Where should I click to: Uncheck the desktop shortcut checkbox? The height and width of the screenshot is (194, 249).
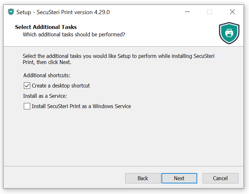pyautogui.click(x=27, y=86)
